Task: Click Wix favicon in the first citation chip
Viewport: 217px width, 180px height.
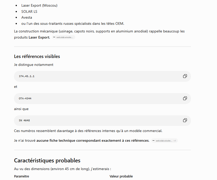Action: pyautogui.click(x=54, y=37)
